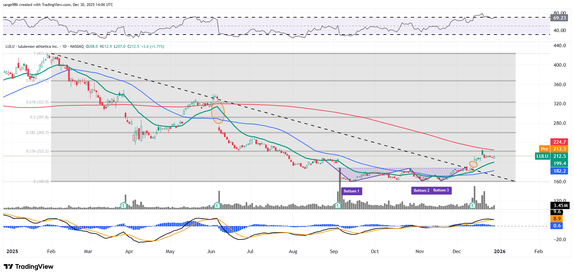Click the Bottom 1 pattern label
The width and height of the screenshot is (574, 276).
[351, 191]
